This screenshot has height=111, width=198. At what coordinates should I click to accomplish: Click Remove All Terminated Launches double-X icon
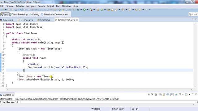(156, 94)
